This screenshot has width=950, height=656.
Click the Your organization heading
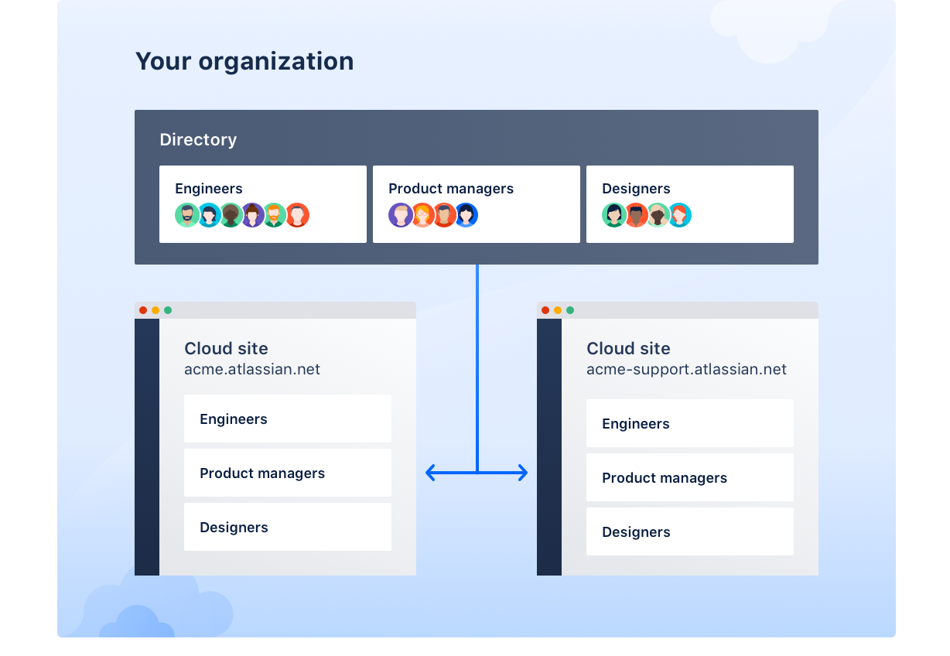pyautogui.click(x=244, y=61)
